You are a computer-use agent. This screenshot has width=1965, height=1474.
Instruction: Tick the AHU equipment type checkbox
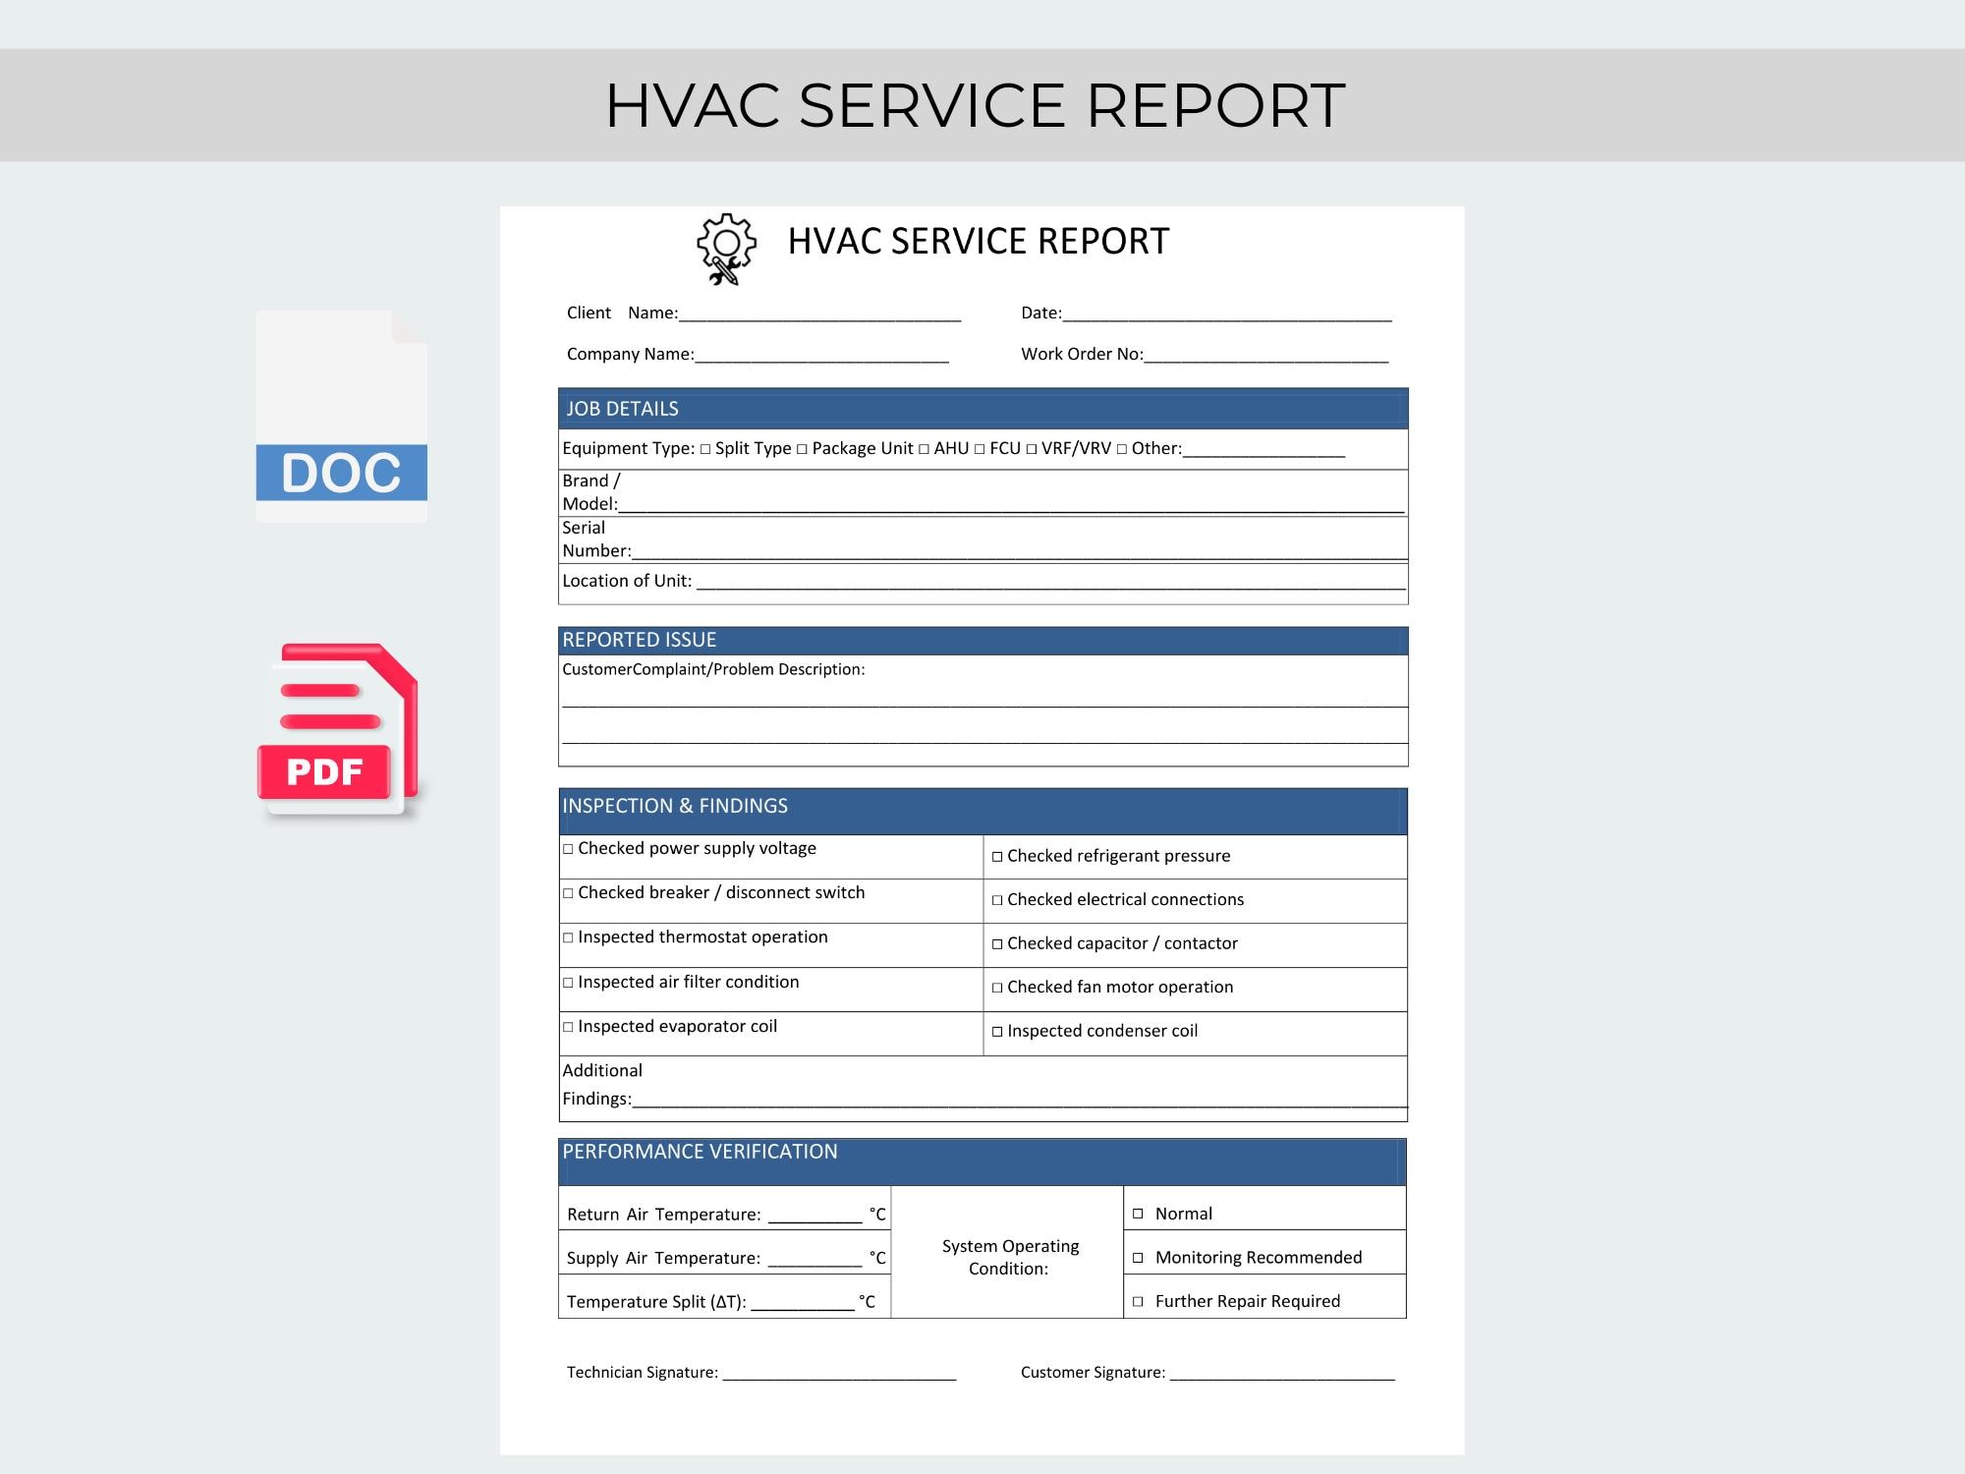pos(924,449)
